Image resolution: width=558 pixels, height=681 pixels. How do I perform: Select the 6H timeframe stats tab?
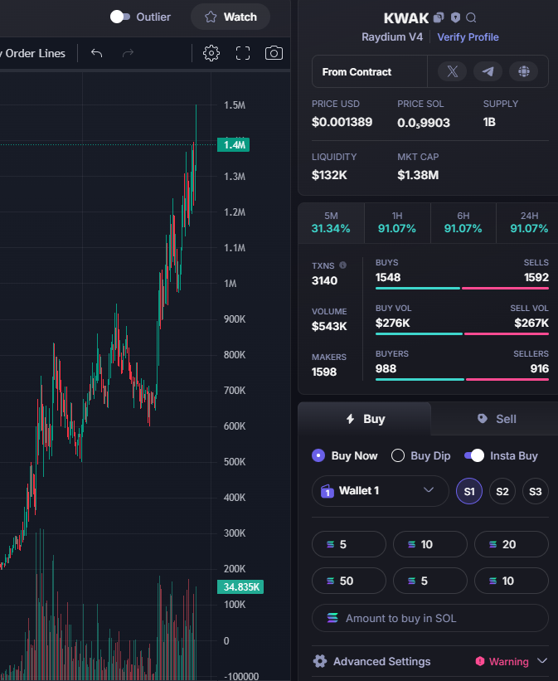pos(463,223)
